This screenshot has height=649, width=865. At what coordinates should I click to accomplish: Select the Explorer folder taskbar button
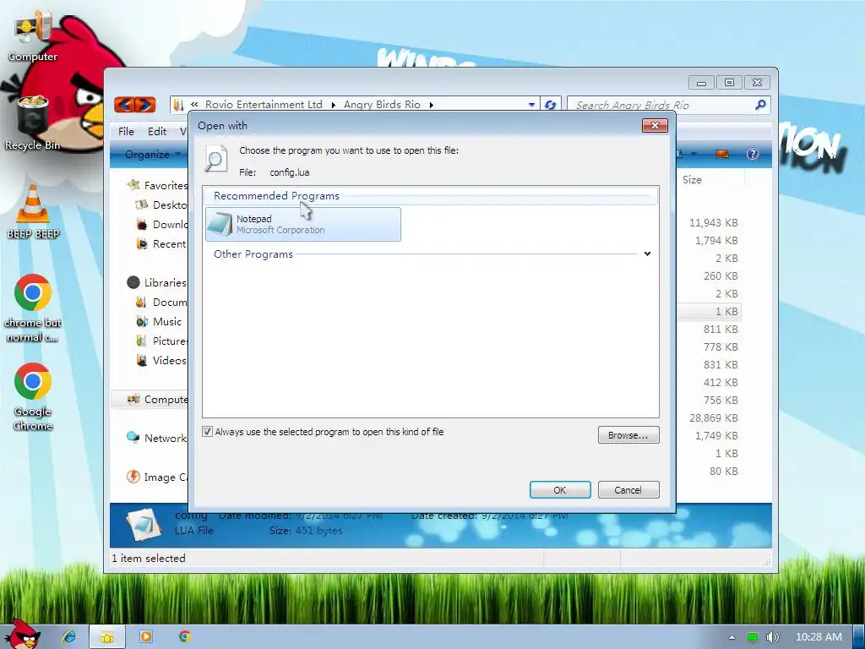click(x=107, y=636)
